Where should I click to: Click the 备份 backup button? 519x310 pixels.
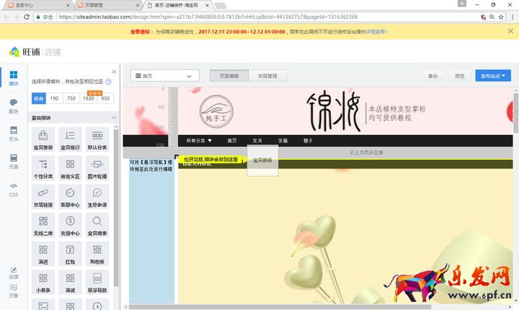[x=432, y=76]
